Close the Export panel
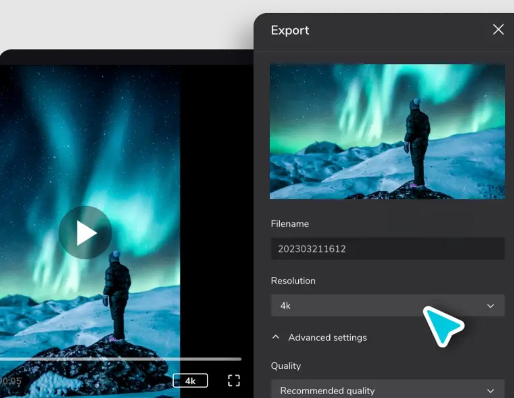This screenshot has width=514, height=398. pos(498,29)
